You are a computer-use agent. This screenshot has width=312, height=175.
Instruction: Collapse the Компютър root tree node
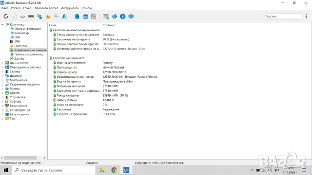(x=2, y=24)
